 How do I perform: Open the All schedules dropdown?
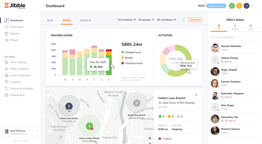tap(166, 20)
